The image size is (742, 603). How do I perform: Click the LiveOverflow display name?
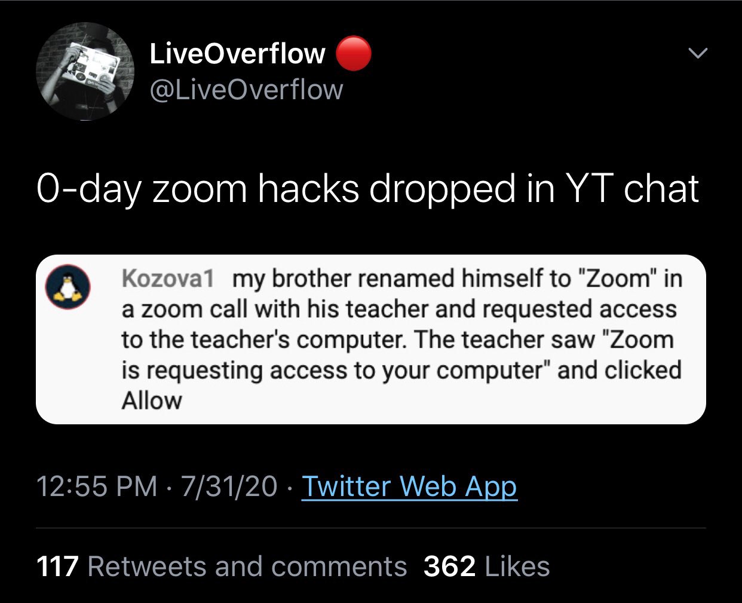click(x=237, y=54)
